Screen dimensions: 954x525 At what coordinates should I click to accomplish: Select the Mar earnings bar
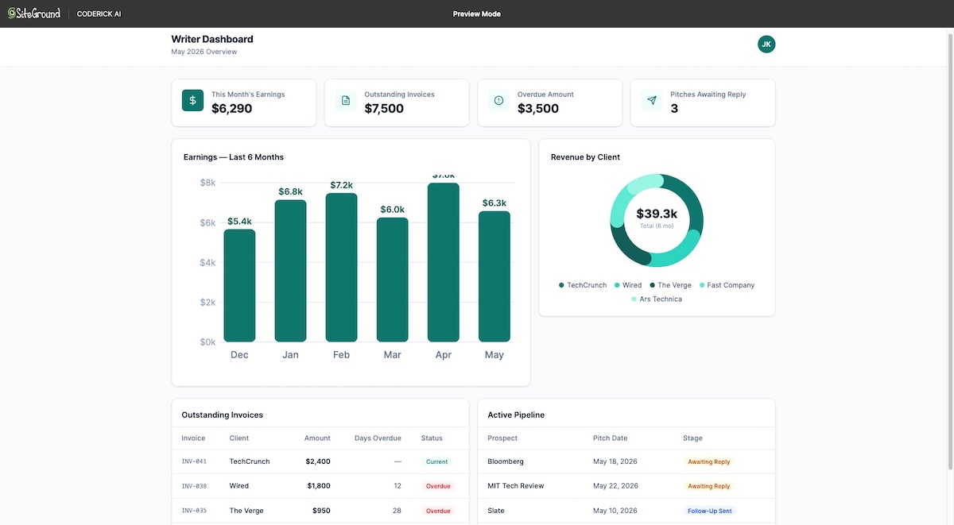392,280
